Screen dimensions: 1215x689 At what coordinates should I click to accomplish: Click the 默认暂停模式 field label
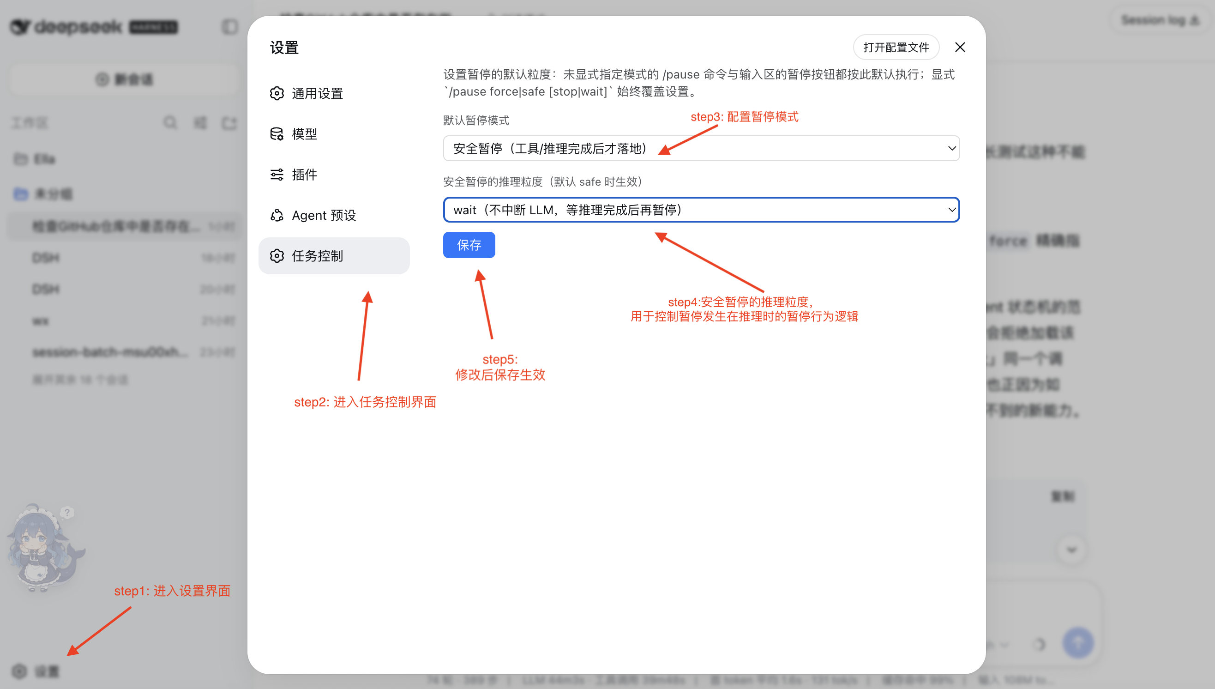tap(476, 120)
